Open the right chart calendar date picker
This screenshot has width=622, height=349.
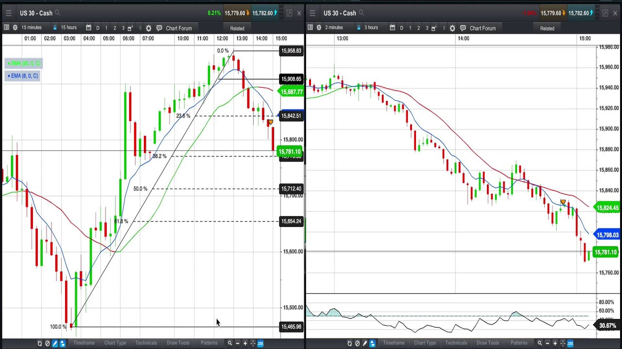coord(392,28)
